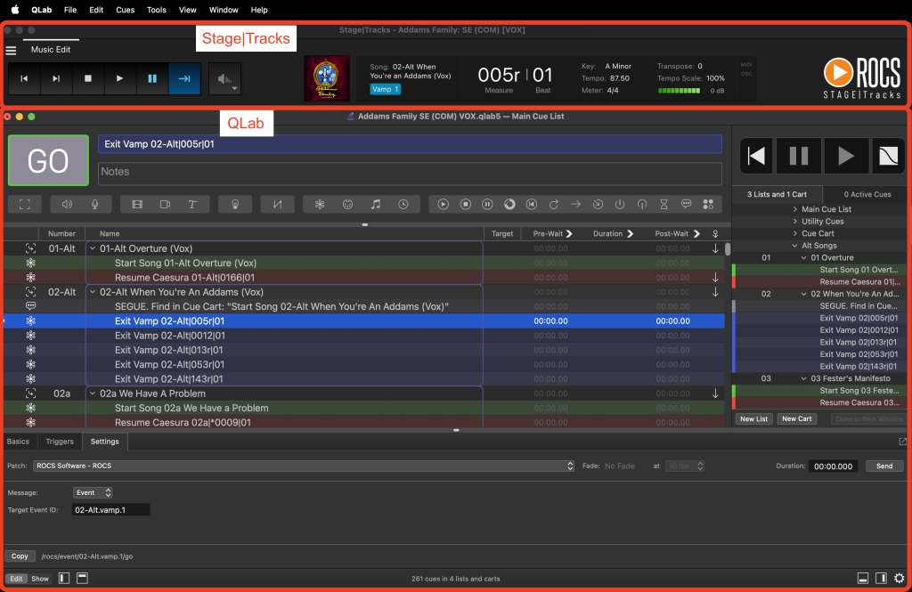Click the Target Event ID field
This screenshot has height=592, width=912.
[110, 510]
